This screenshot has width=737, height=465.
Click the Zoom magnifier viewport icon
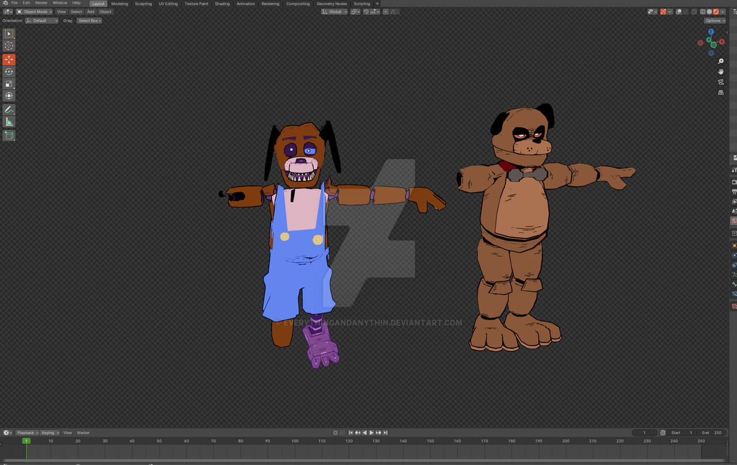pos(721,61)
